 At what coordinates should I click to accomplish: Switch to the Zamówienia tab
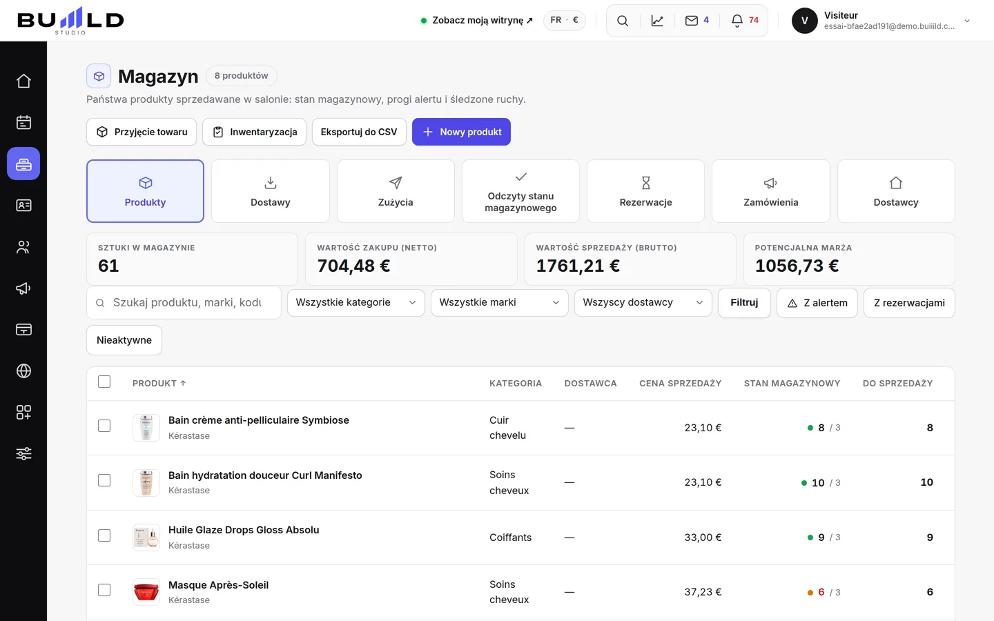(771, 191)
